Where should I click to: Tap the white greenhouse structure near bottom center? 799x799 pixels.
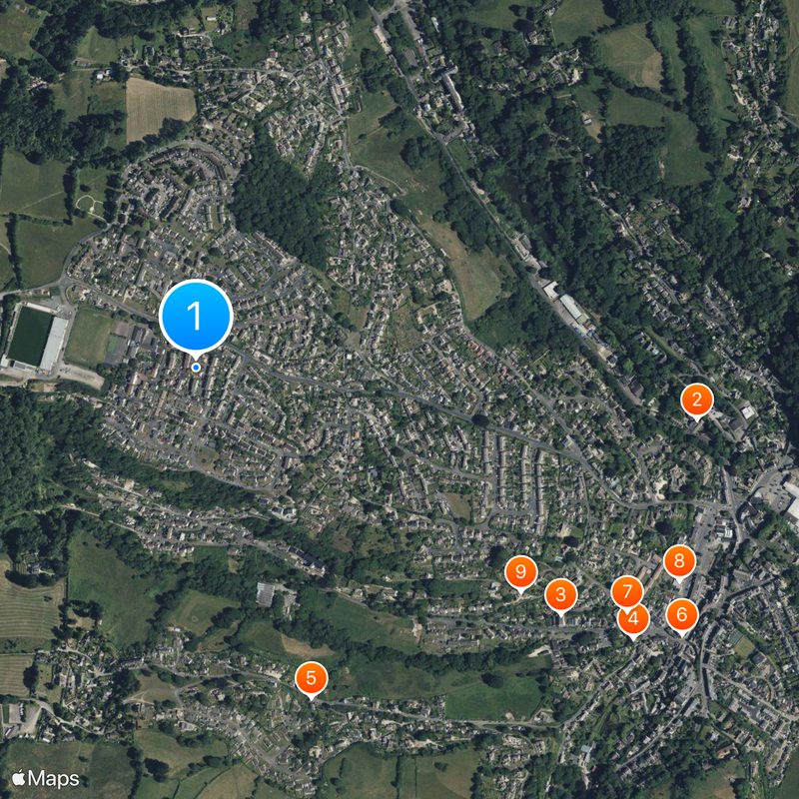pyautogui.click(x=266, y=594)
